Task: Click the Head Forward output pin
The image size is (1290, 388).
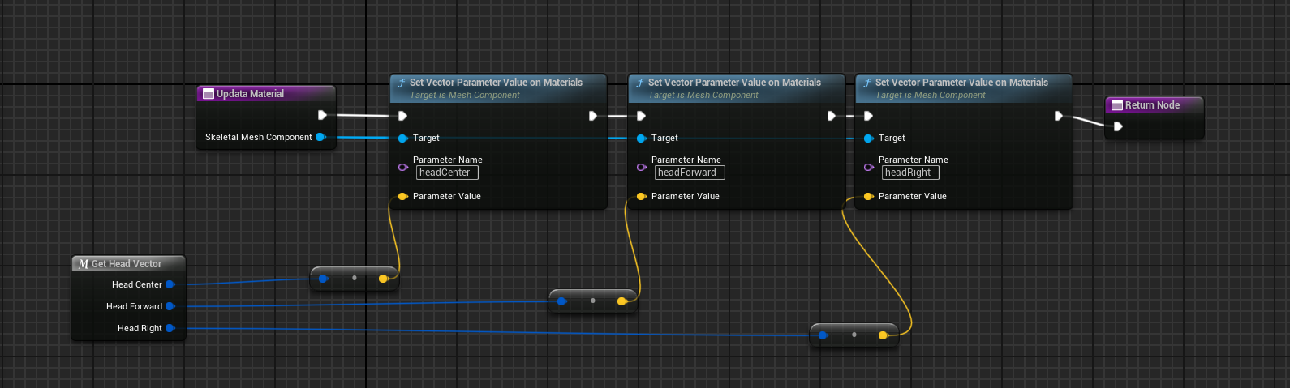Action: pyautogui.click(x=170, y=306)
